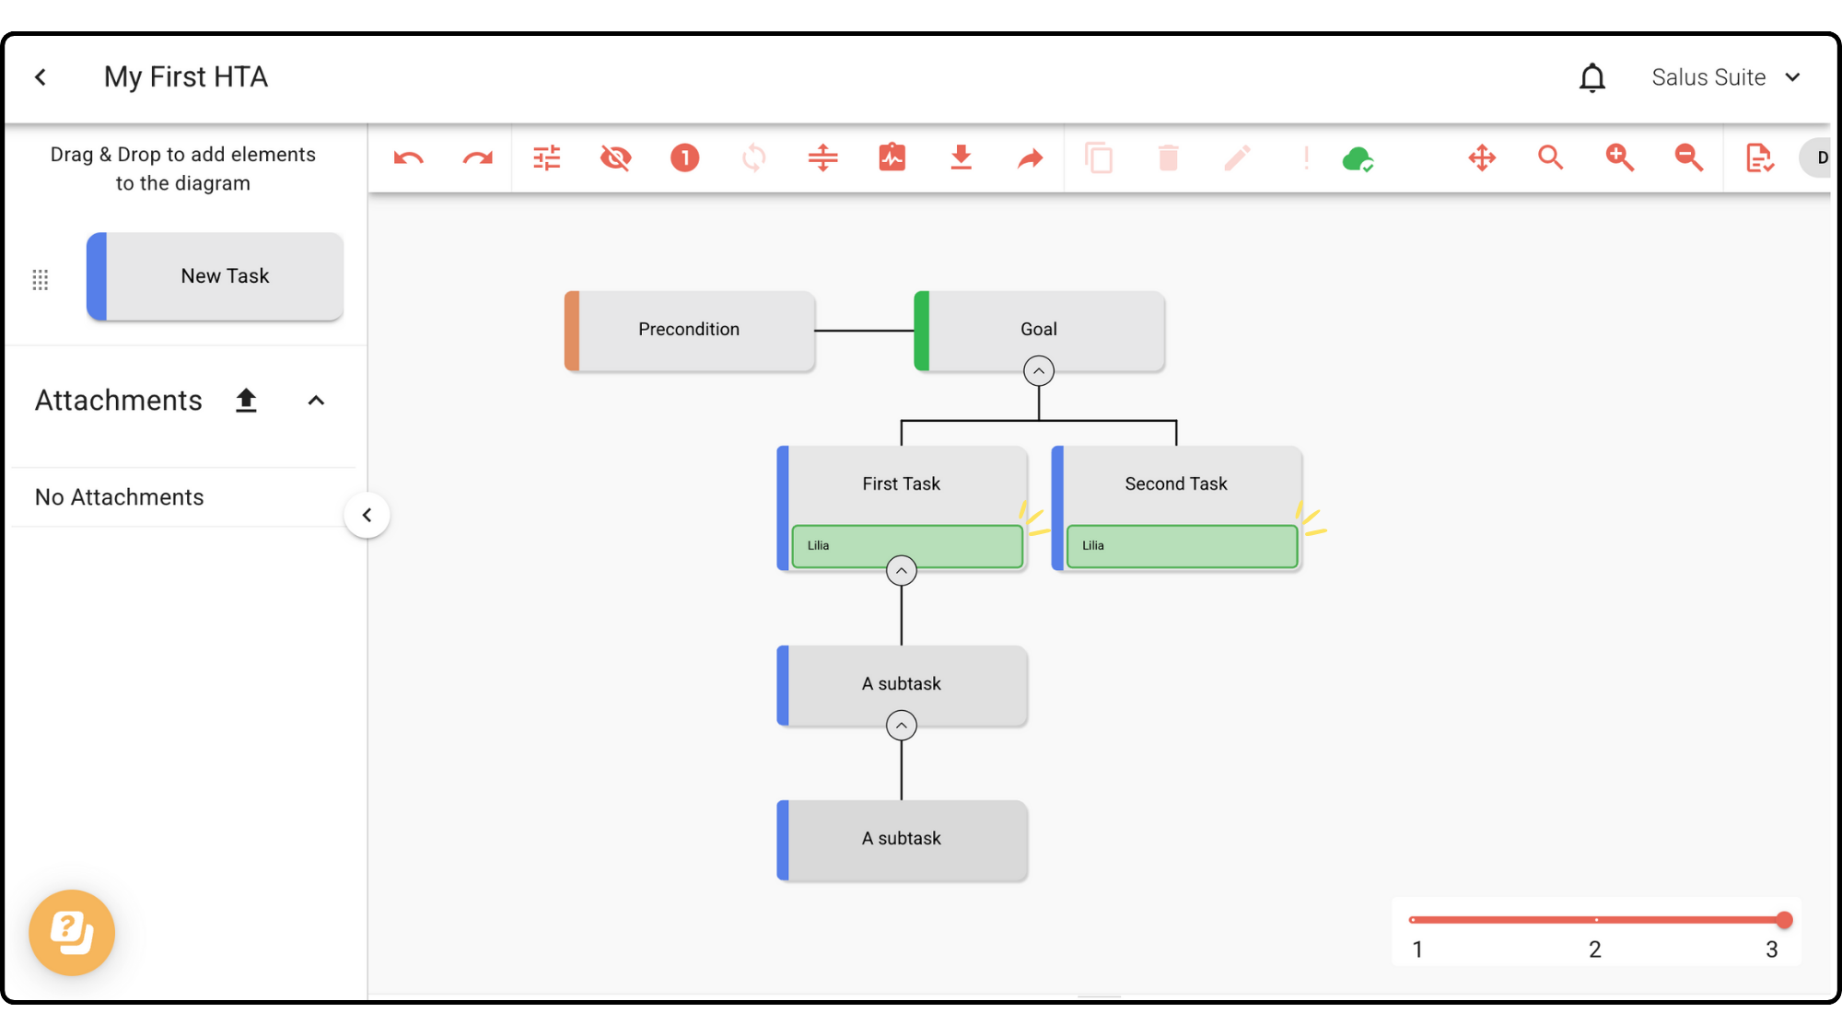Viewport: 1842px width, 1036px height.
Task: Collapse the Attachments section chevron
Action: (316, 401)
